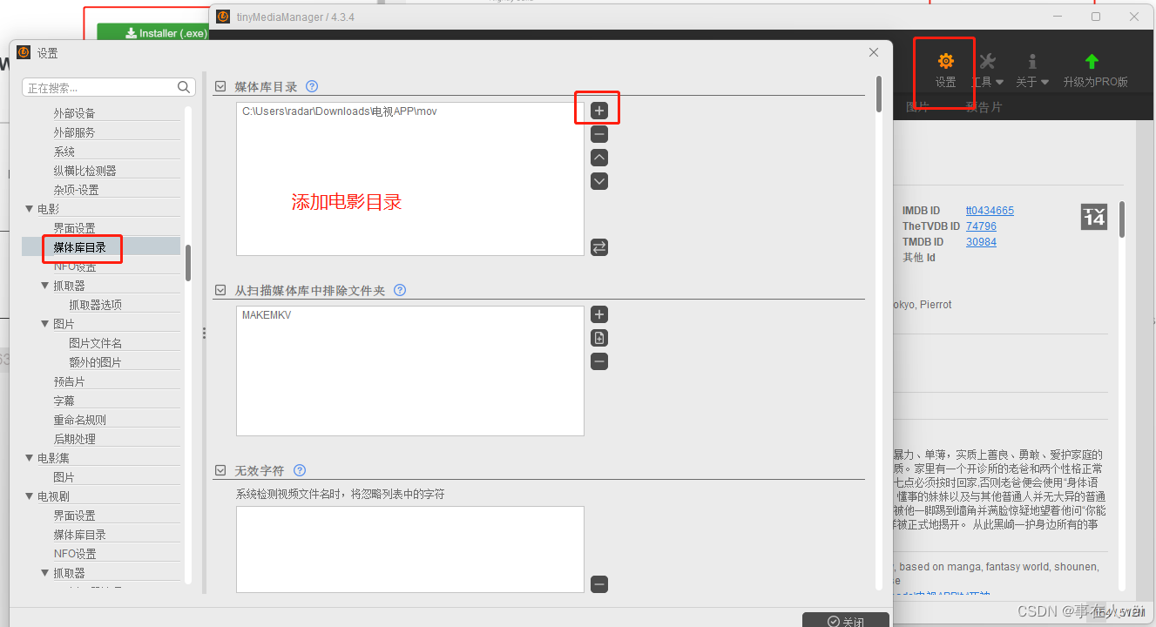This screenshot has height=627, width=1156.
Task: Add an excluded folder with plus icon
Action: coord(598,314)
